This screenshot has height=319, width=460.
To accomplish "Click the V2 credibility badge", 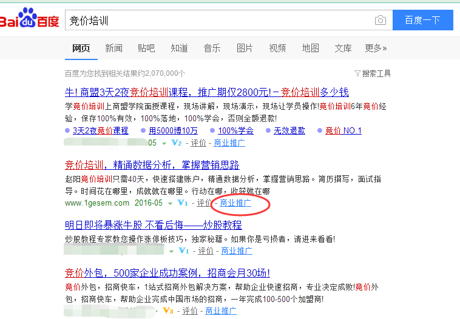I will pos(177,143).
